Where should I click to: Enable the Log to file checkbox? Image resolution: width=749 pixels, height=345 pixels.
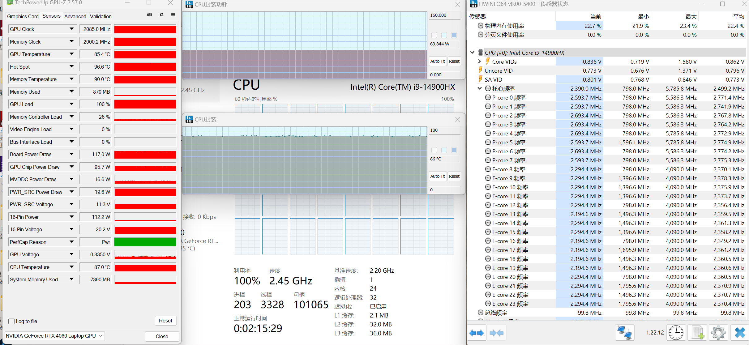12,321
